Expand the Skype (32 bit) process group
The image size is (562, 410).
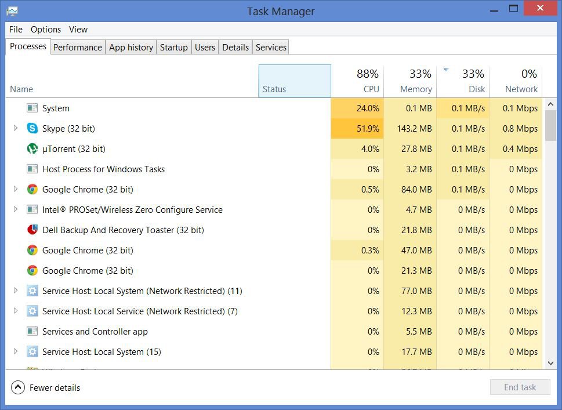coord(16,128)
